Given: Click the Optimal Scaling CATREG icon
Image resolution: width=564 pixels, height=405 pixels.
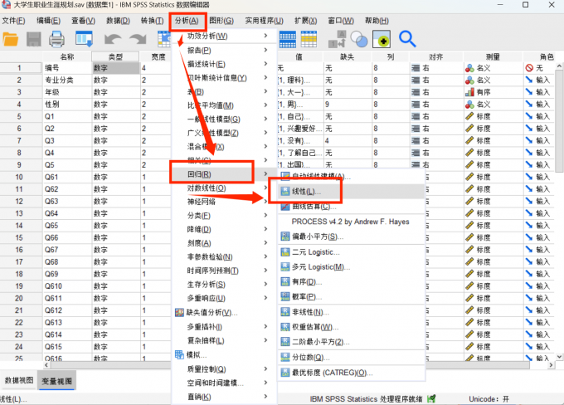Looking at the screenshot, I should coord(285,373).
